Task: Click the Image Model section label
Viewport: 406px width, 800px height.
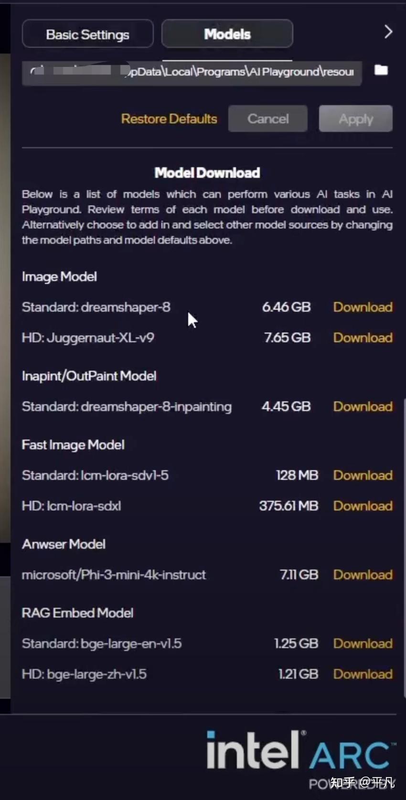Action: (60, 277)
